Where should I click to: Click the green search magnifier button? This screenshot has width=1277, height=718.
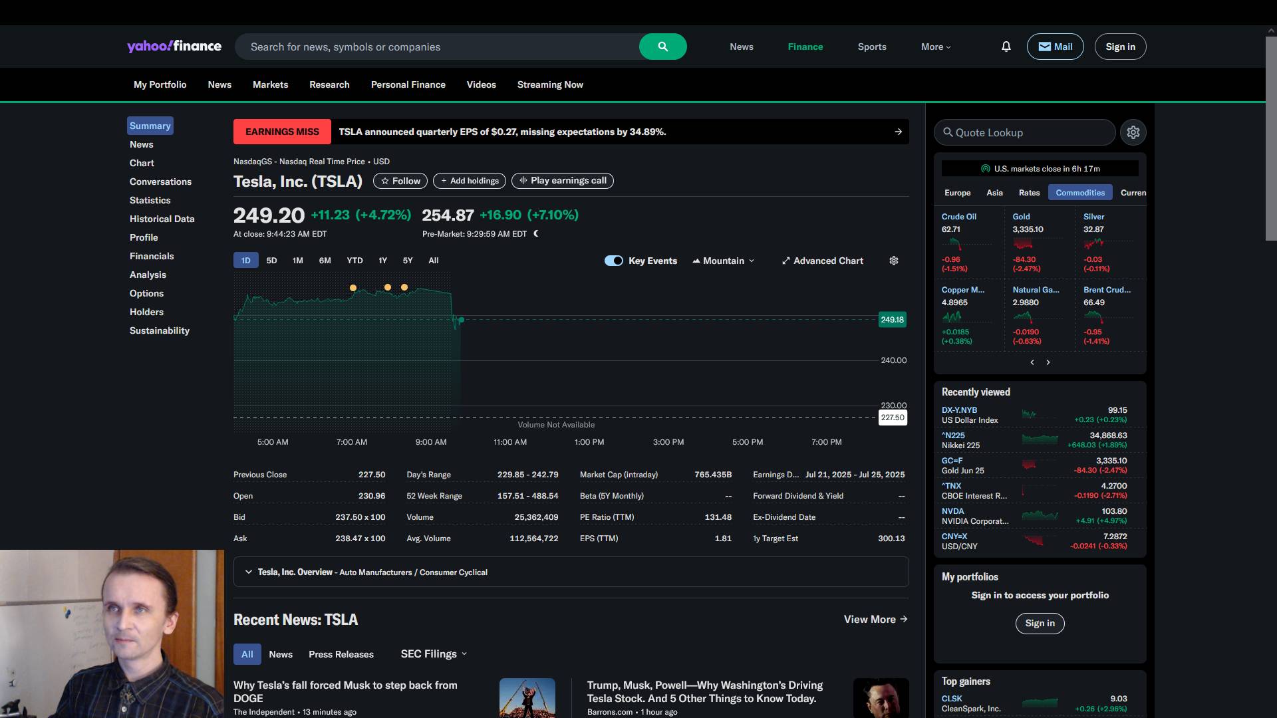[x=662, y=47]
